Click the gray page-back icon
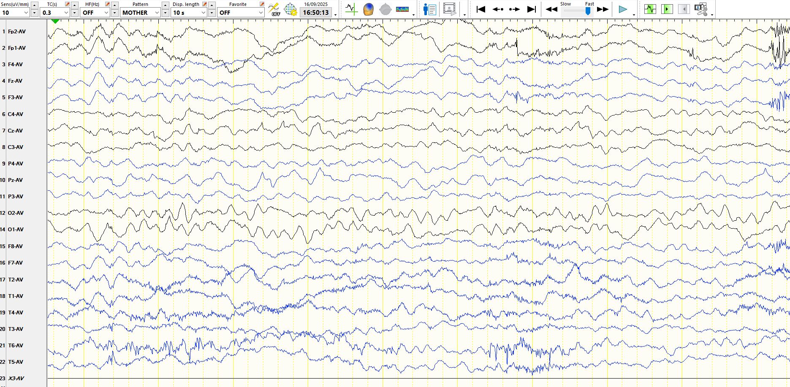This screenshot has width=790, height=387. tap(684, 9)
